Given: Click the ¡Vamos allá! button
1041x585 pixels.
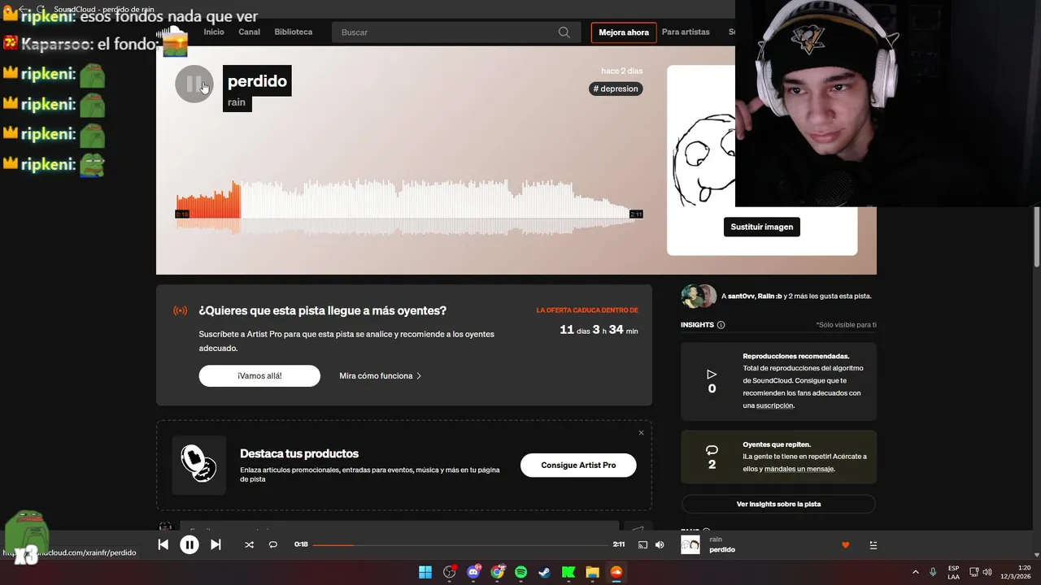Looking at the screenshot, I should click(259, 375).
